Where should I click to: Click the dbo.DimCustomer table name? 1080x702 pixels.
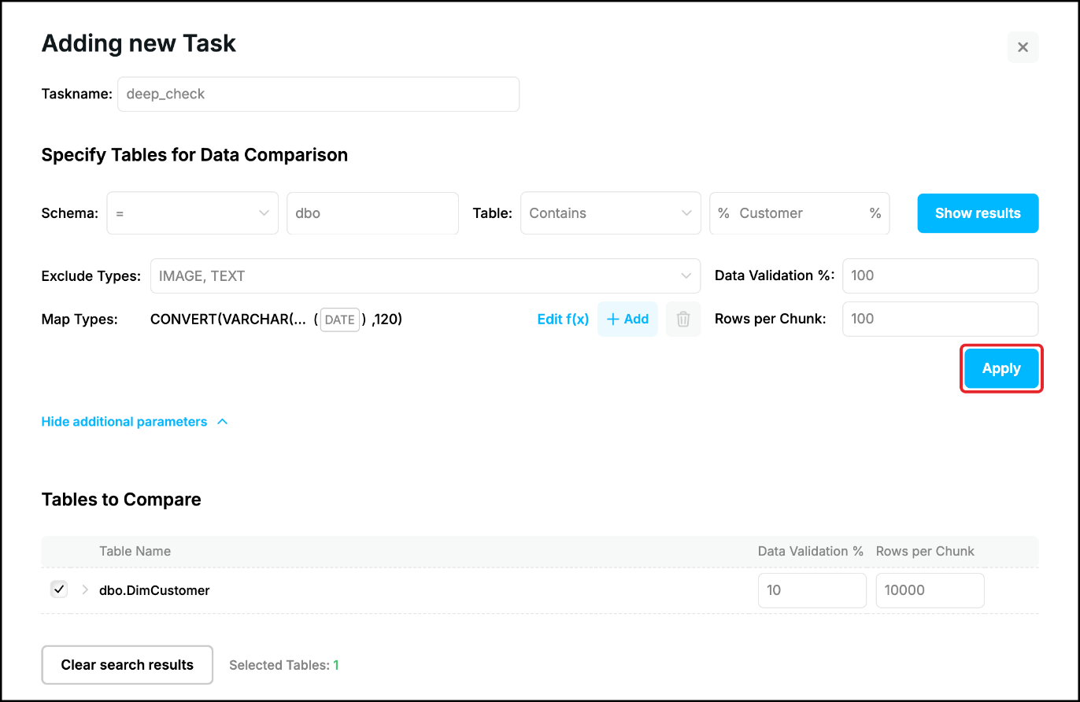pos(154,590)
